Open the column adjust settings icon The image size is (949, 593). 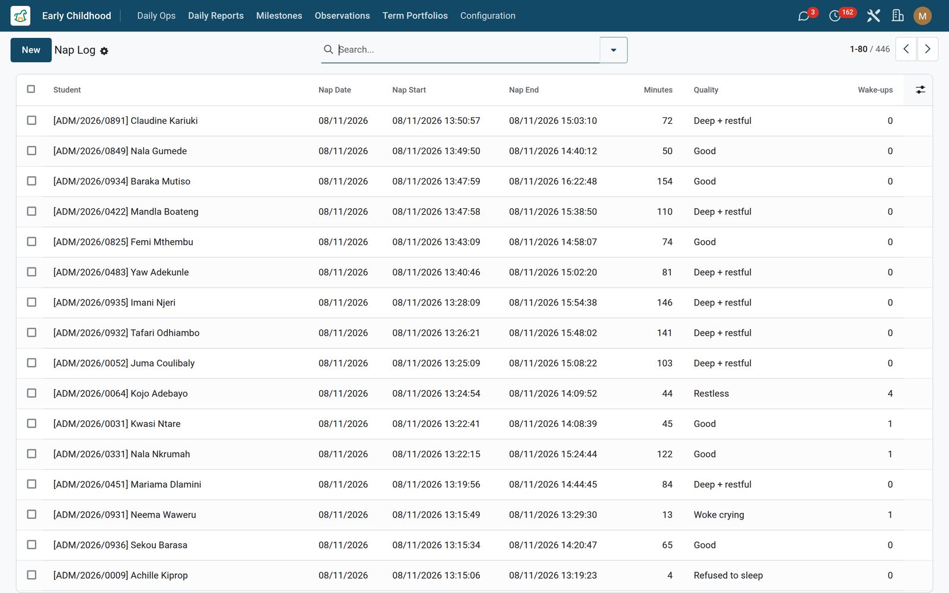tap(920, 90)
